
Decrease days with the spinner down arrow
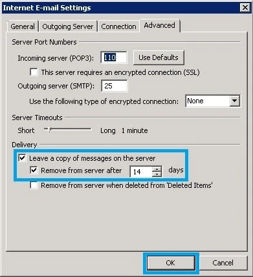pyautogui.click(x=157, y=174)
